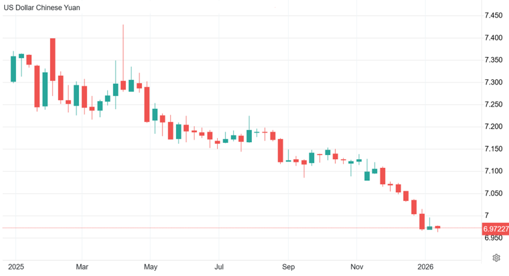Viewport: 509px width, 276px height.
Task: Click the red current price label 6.9722
Action: pos(495,228)
